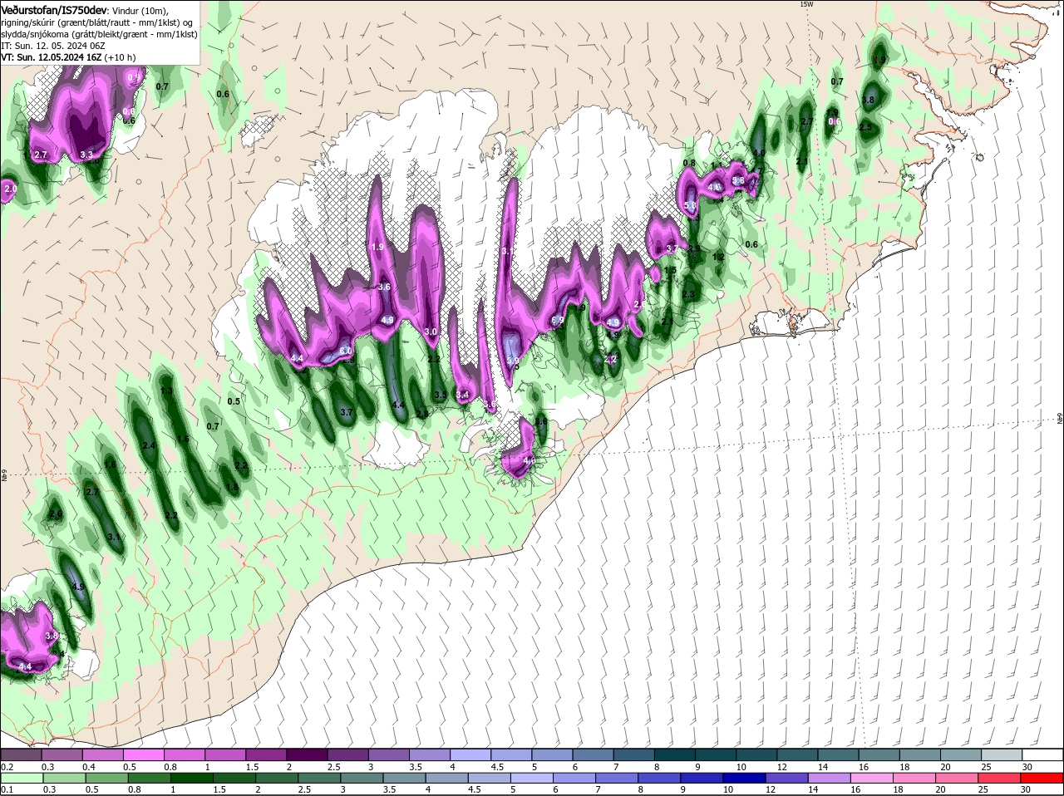This screenshot has width=1064, height=796.
Task: Pick the green 0.5–0.8 rain swatch
Action: point(107,779)
